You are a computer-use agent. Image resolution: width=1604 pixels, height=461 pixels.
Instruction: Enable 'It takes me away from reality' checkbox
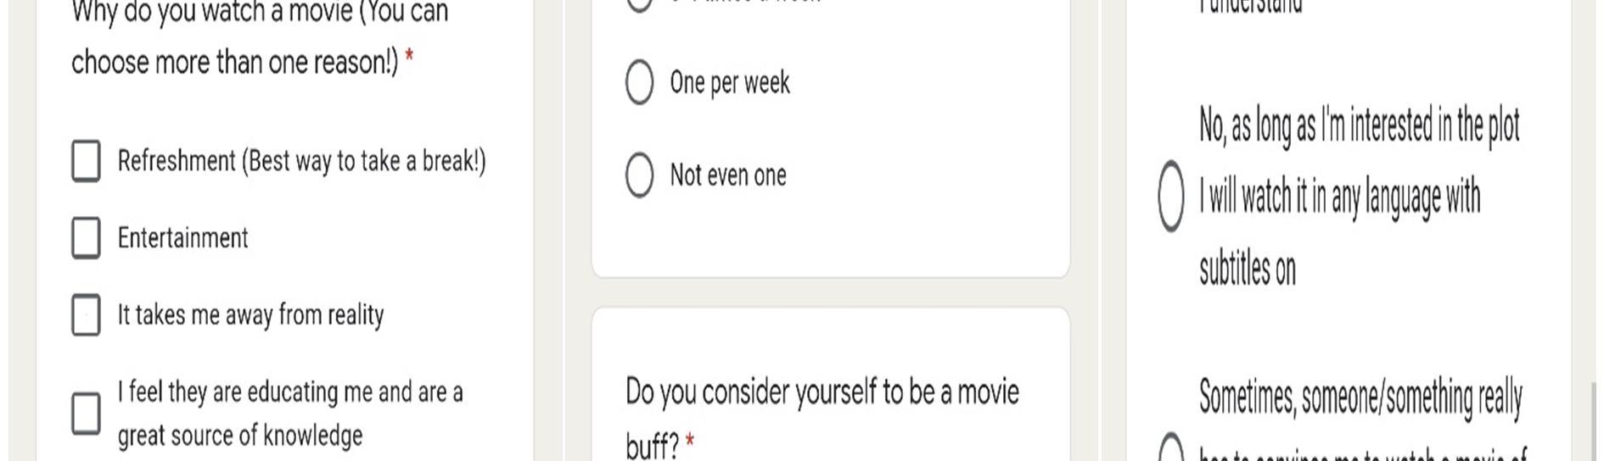(86, 314)
